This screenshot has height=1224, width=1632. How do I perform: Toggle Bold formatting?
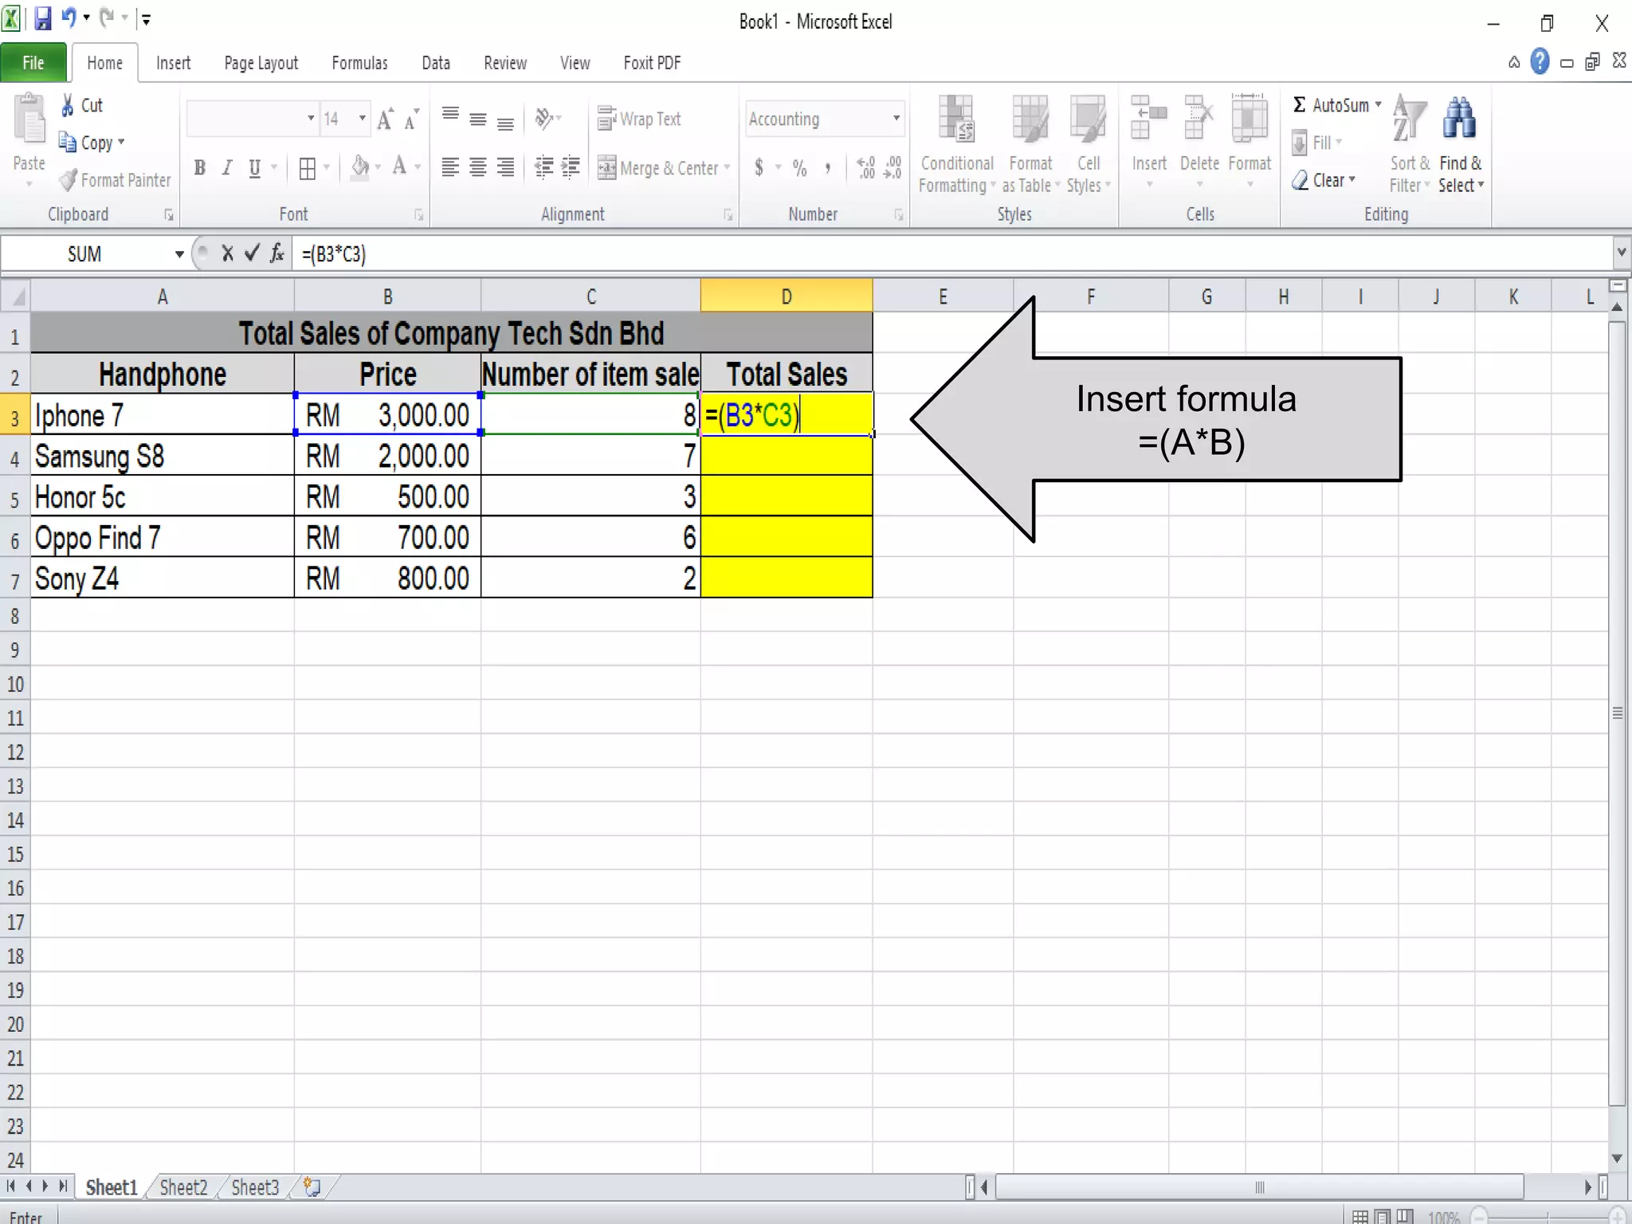pyautogui.click(x=200, y=168)
